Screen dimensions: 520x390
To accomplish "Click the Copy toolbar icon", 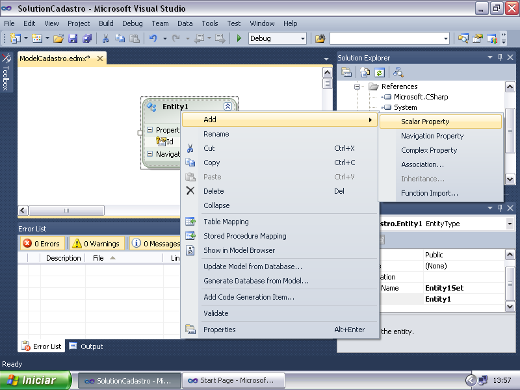I will click(x=120, y=38).
